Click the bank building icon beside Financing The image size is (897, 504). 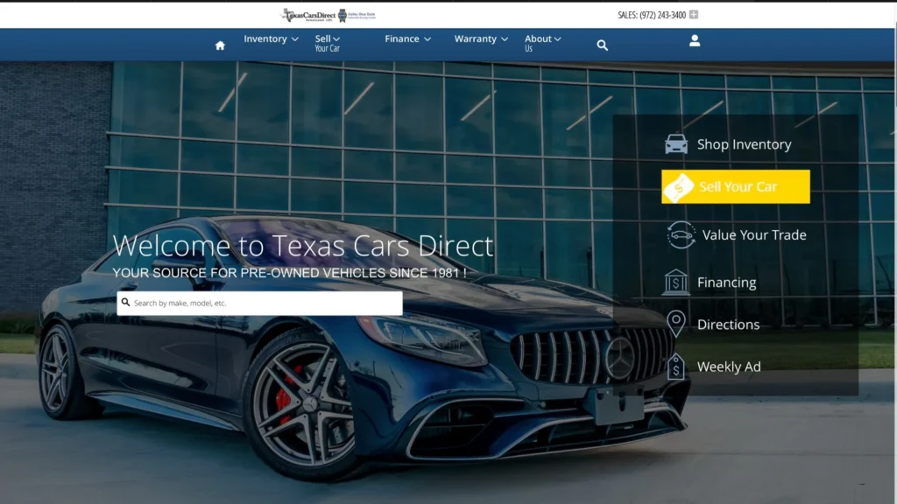click(x=675, y=283)
